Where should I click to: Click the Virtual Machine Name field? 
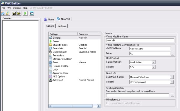coord(140,40)
